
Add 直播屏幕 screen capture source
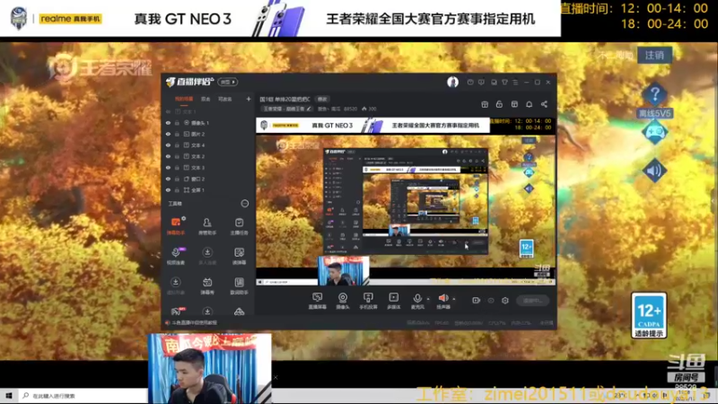point(318,301)
